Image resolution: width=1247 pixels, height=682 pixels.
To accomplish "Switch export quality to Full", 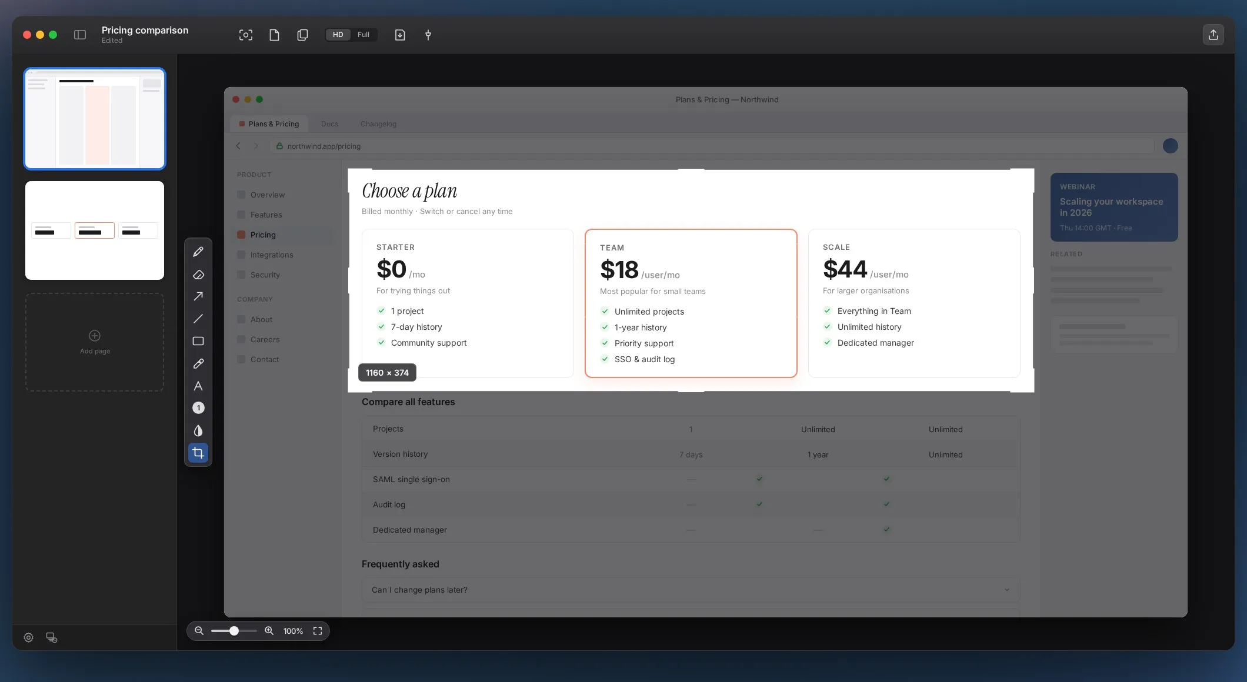I will 364,35.
